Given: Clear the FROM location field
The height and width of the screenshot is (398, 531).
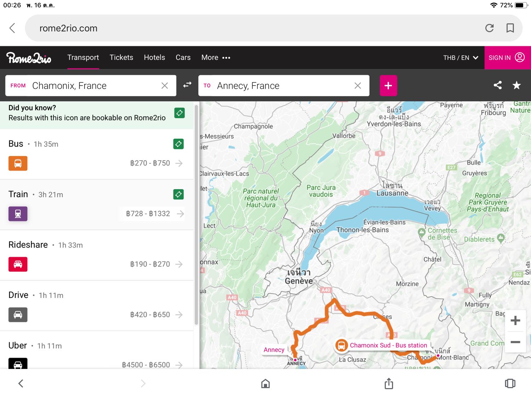Looking at the screenshot, I should [x=165, y=86].
